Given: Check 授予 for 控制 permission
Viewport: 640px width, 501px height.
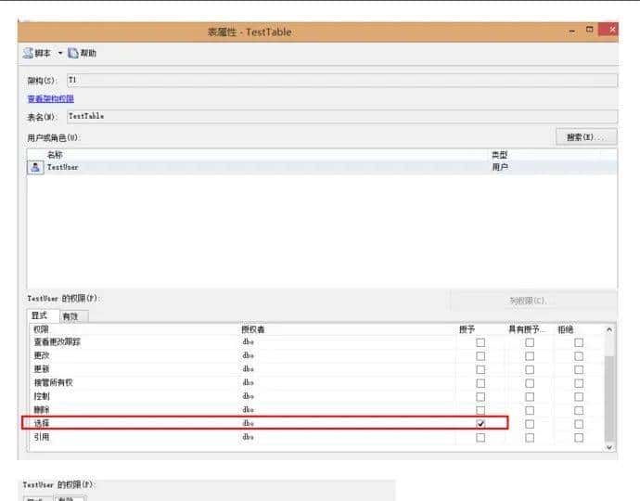Looking at the screenshot, I should point(480,396).
